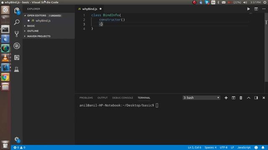268x150 pixels.
Task: Open Skype indicator in system tray
Action: pyautogui.click(x=207, y=2)
